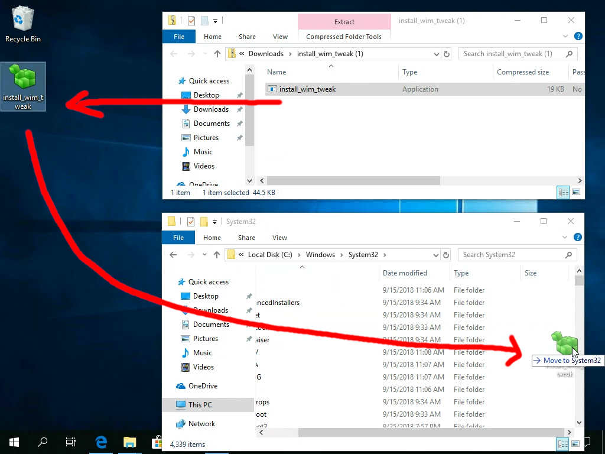Open File Explorer from taskbar
This screenshot has height=454, width=605.
tap(129, 442)
